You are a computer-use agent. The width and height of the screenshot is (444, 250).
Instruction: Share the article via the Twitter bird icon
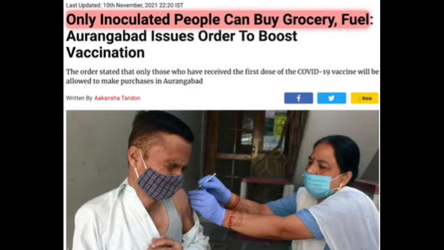(331, 98)
